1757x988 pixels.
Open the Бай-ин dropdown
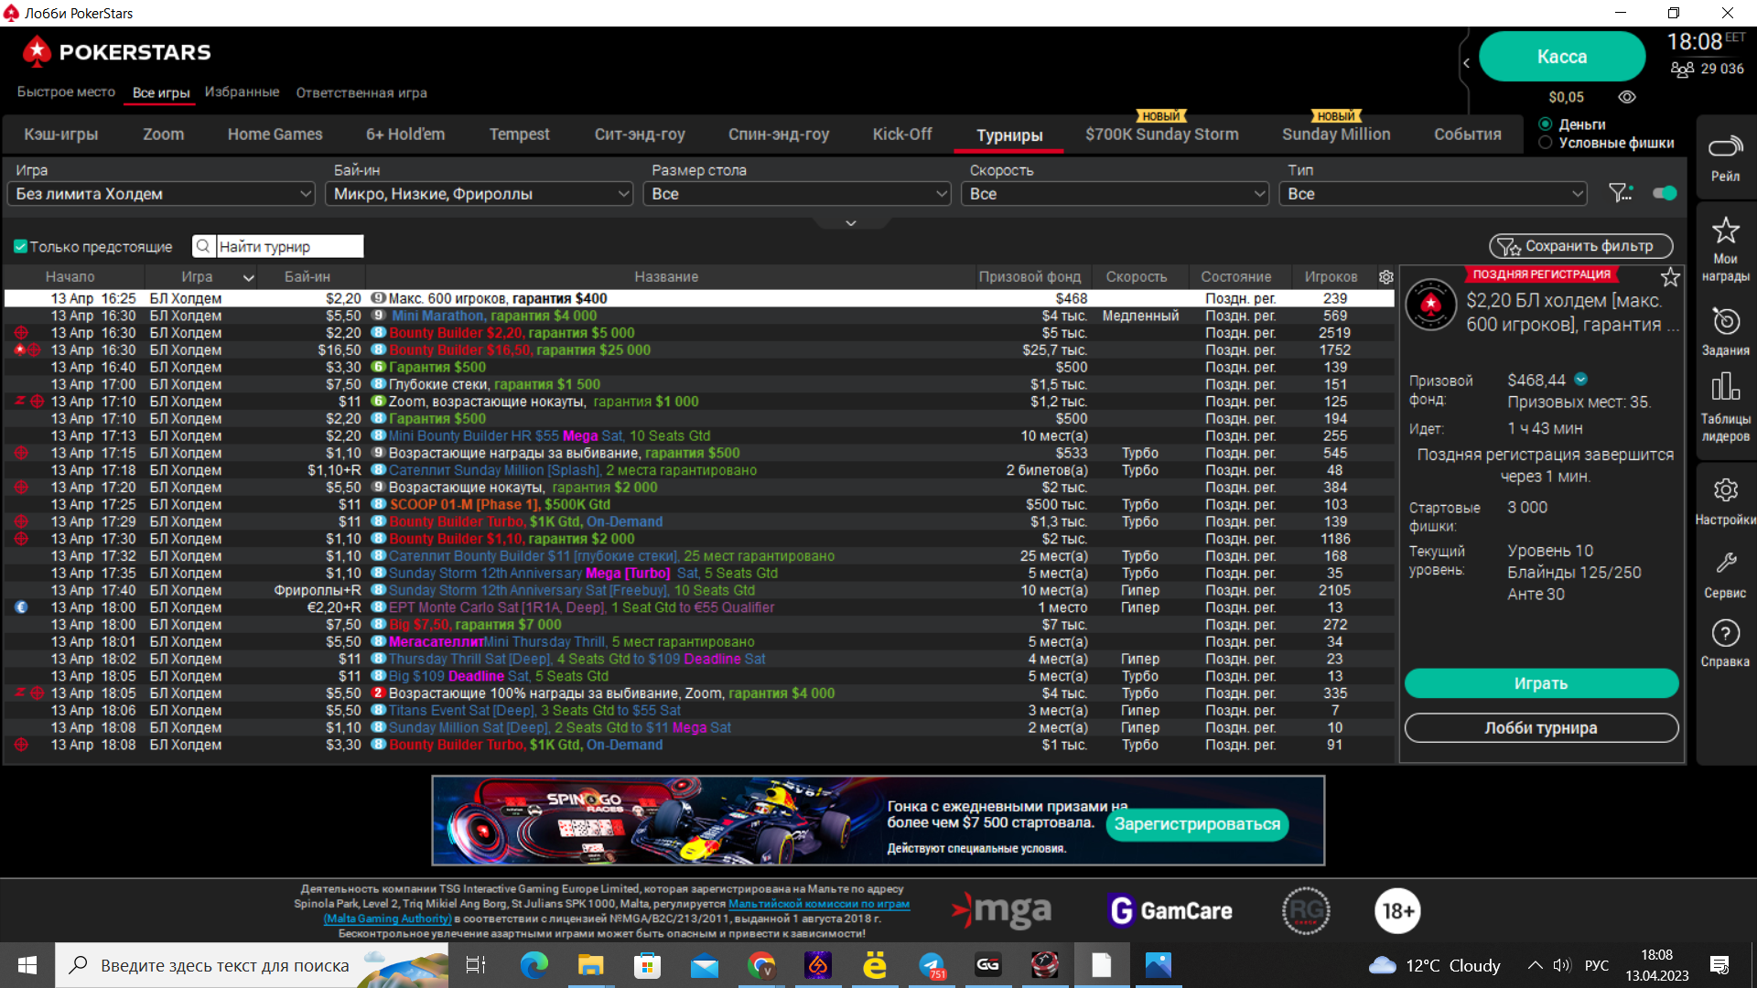click(480, 194)
